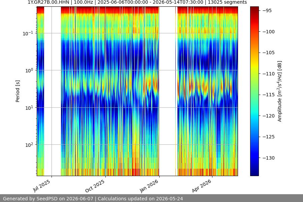Click the '13025 segments' text in title
Image resolution: width=303 pixels, height=202 pixels.
point(227,2)
